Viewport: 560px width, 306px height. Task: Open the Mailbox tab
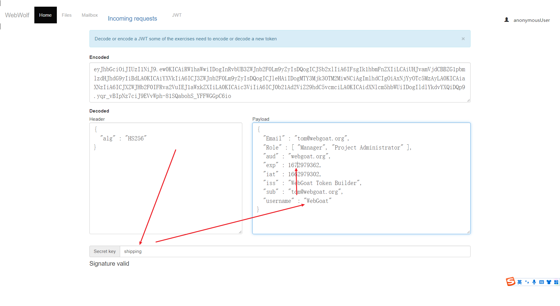(90, 15)
